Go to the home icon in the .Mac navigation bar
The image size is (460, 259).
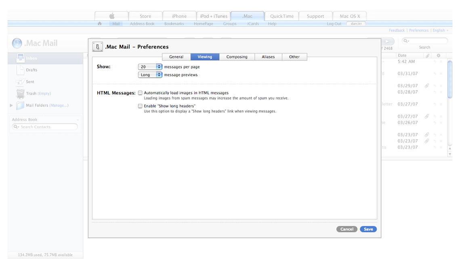pyautogui.click(x=100, y=23)
